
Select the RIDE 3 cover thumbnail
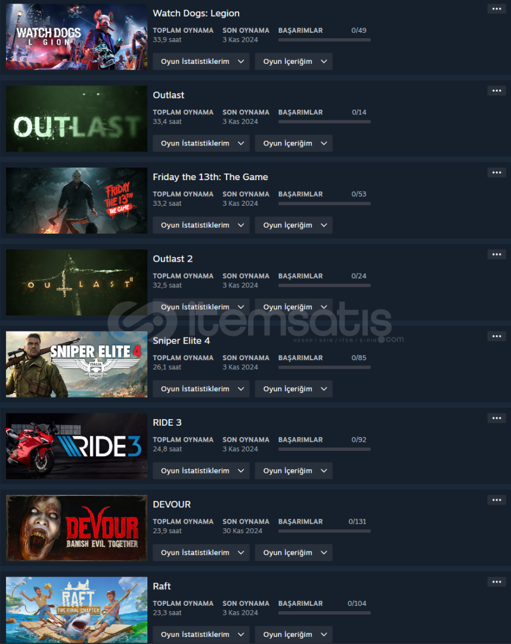click(76, 446)
